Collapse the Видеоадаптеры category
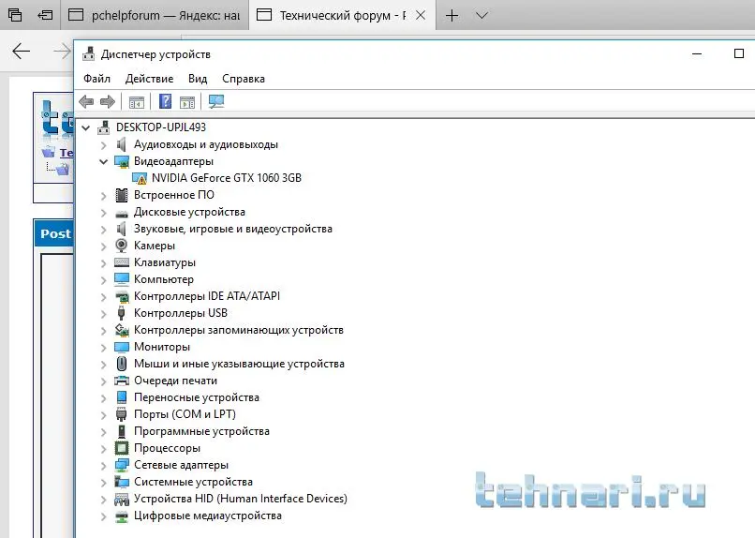Viewport: 755px width, 538px height. point(104,161)
